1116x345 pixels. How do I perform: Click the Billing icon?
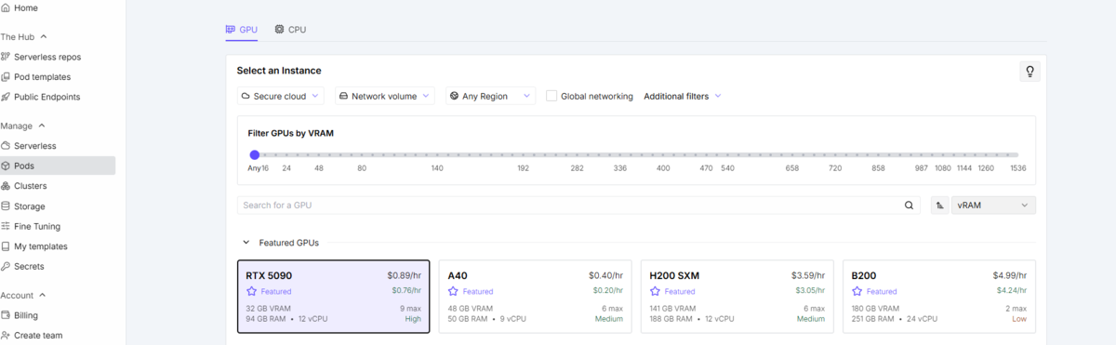point(6,315)
